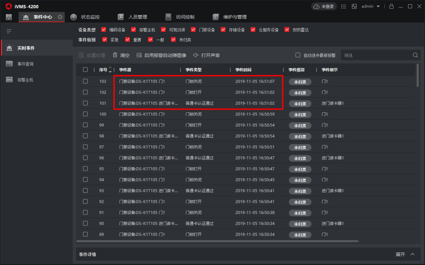This screenshot has height=265, width=425.
Task: Uncheck the 编码设备 device type checkbox
Action: coord(104,29)
